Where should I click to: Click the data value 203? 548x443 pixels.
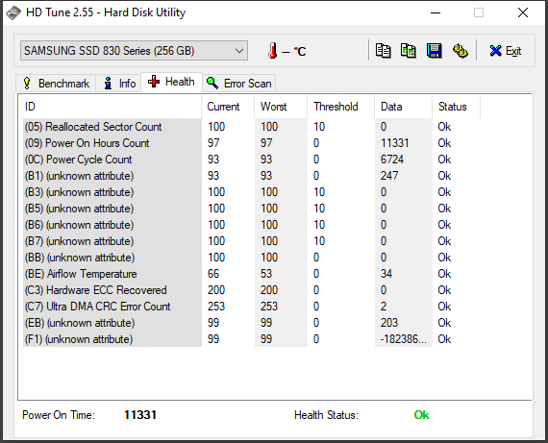(x=389, y=323)
